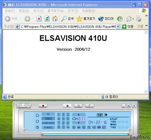Open the Back history dropdown arrow

(x=21, y=19)
